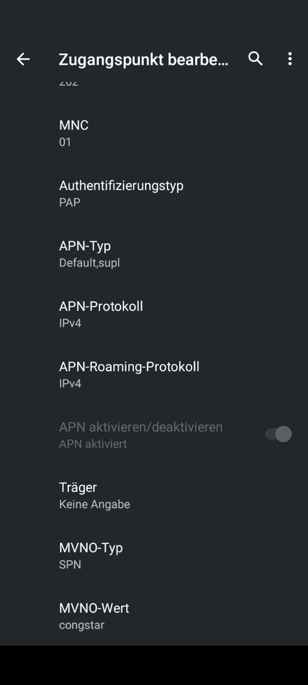Edit the MVNO-Wert entry

[154, 616]
